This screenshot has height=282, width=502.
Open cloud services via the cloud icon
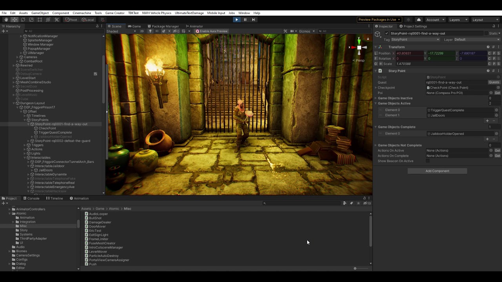coord(419,20)
